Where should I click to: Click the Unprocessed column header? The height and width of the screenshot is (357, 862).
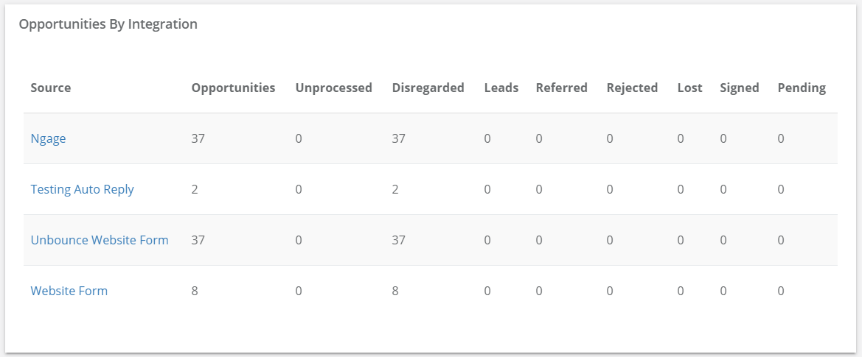click(334, 88)
